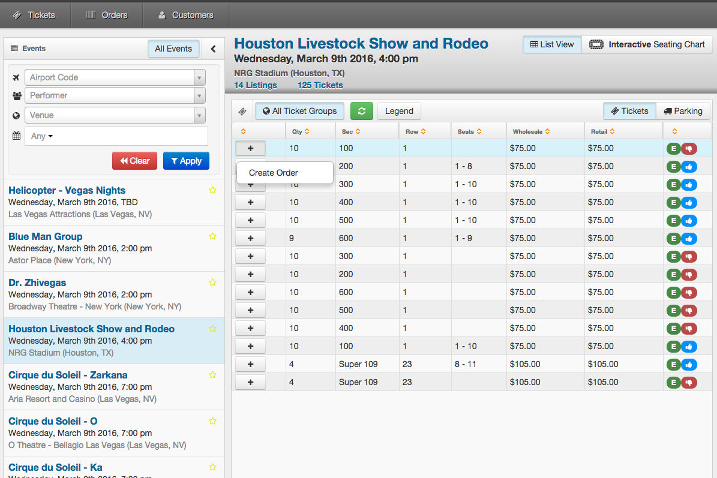Open the 14 Listings link
The image size is (717, 478).
tap(256, 85)
